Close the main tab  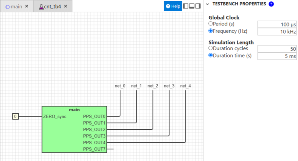(27, 6)
